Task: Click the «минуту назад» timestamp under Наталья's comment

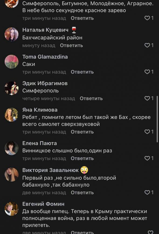Action: (x=39, y=46)
